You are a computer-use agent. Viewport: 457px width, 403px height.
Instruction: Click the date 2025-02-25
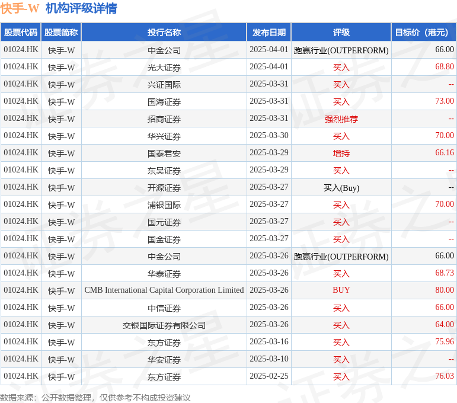click(x=269, y=376)
